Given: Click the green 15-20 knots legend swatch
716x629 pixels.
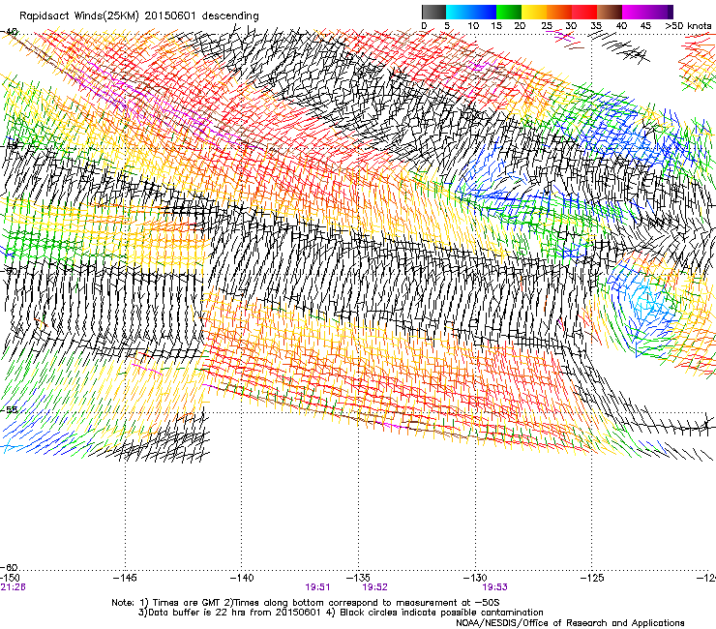Looking at the screenshot, I should click(509, 12).
